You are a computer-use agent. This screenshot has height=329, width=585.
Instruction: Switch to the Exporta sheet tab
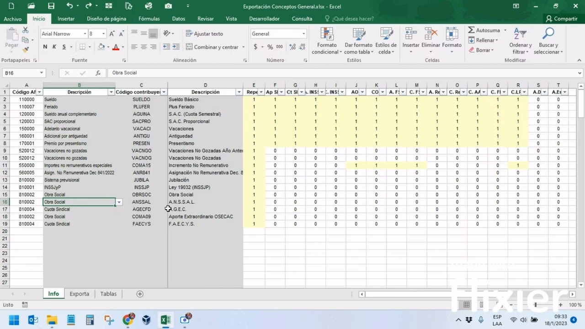(x=79, y=294)
